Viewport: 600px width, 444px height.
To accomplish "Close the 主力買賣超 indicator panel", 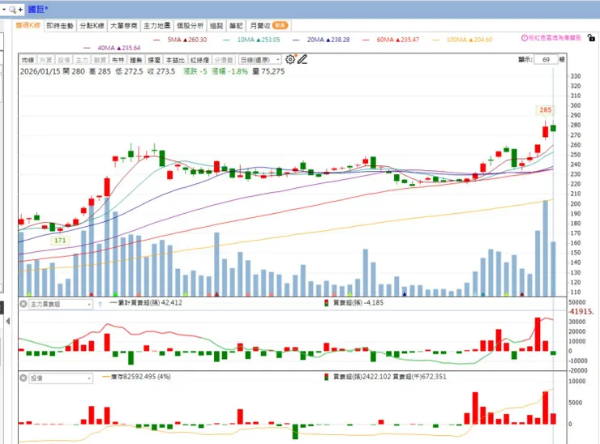I will pyautogui.click(x=24, y=304).
